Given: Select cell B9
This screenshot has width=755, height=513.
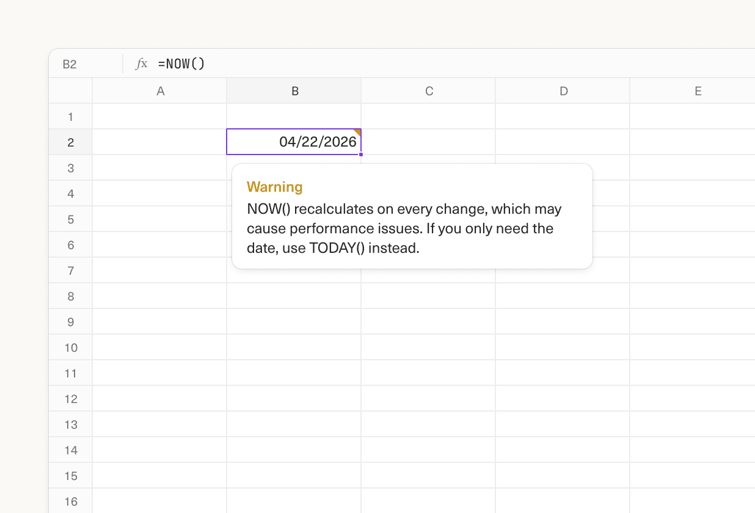Looking at the screenshot, I should click(x=294, y=322).
